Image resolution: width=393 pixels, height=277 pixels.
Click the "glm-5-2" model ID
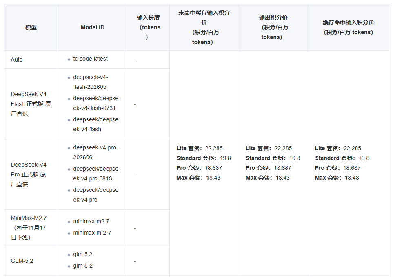point(83,266)
